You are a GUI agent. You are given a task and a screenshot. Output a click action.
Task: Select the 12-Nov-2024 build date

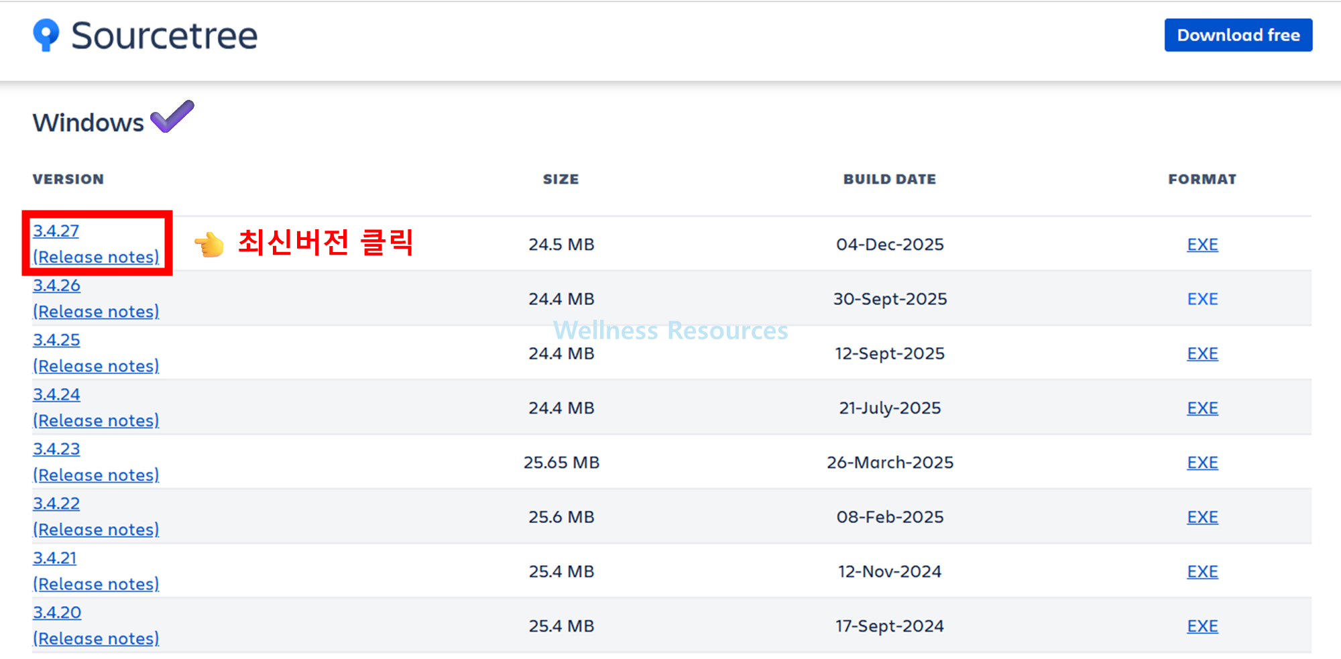point(890,572)
